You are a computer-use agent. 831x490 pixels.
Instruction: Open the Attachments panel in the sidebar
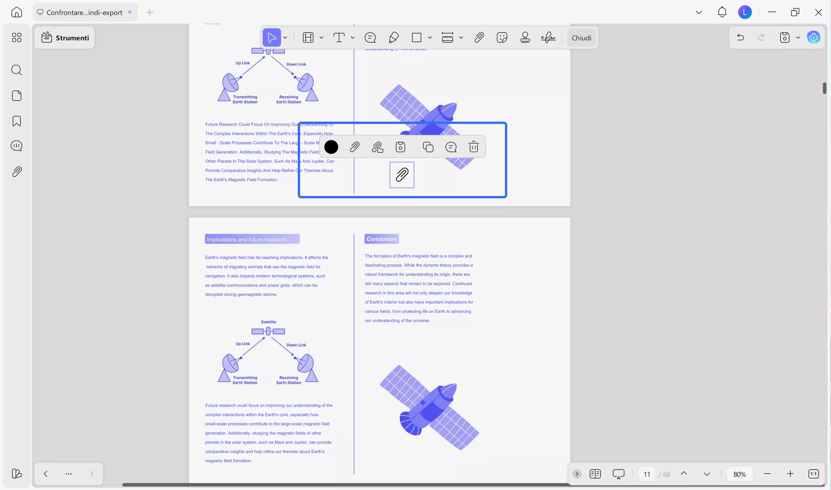[16, 171]
